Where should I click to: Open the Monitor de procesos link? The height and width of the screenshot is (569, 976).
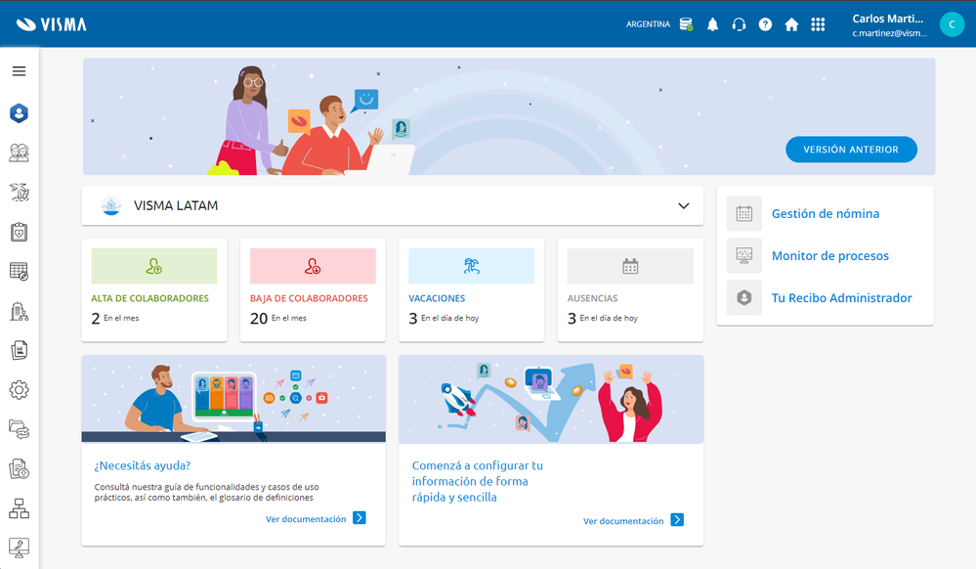[829, 255]
